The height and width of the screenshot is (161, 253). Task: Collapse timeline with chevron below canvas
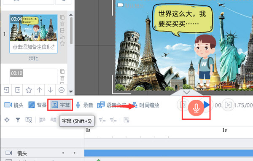(186, 93)
